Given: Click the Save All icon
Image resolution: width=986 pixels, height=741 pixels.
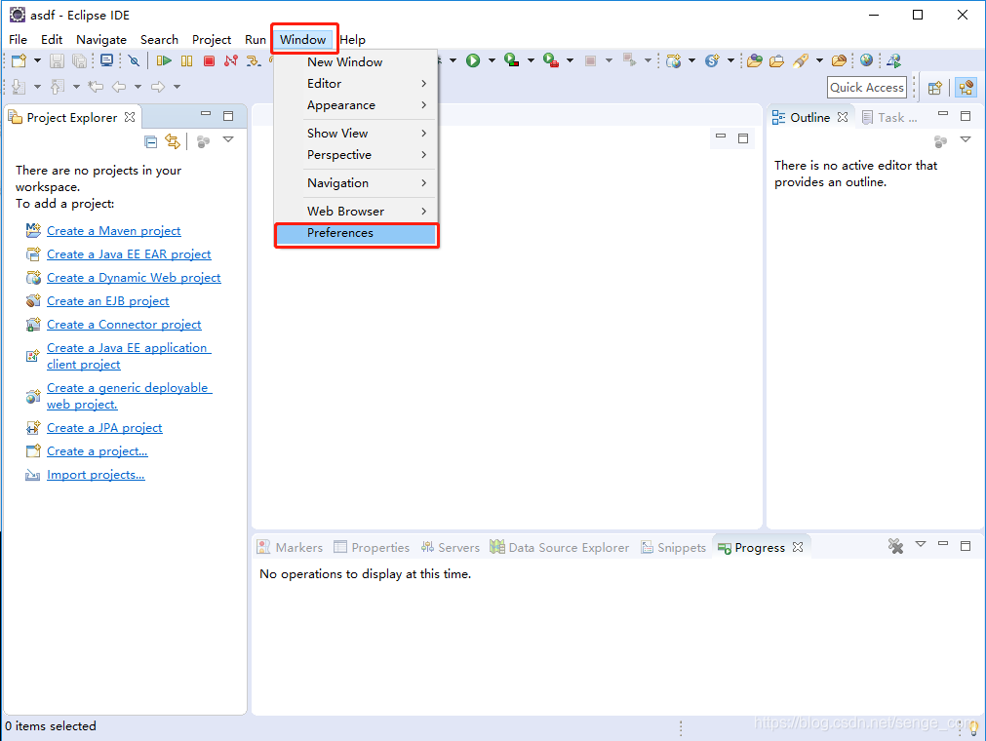Looking at the screenshot, I should [79, 61].
